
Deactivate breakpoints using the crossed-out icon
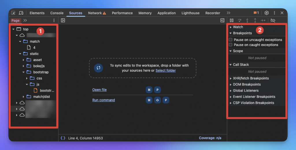[273, 20]
